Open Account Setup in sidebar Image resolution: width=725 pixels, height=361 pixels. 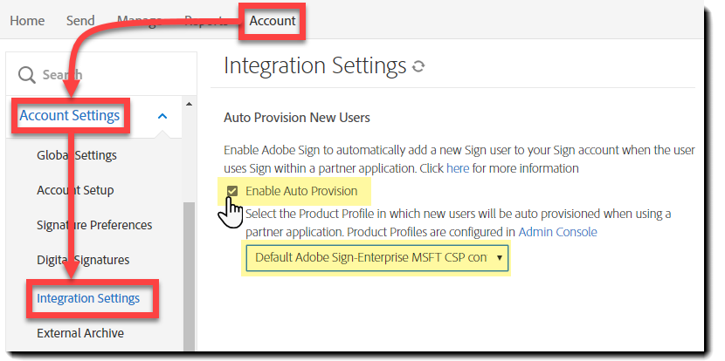coord(75,190)
